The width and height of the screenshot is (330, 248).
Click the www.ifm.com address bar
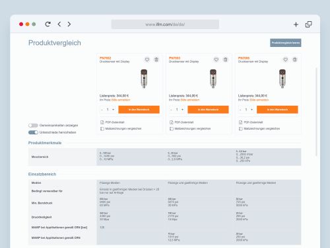[165, 24]
